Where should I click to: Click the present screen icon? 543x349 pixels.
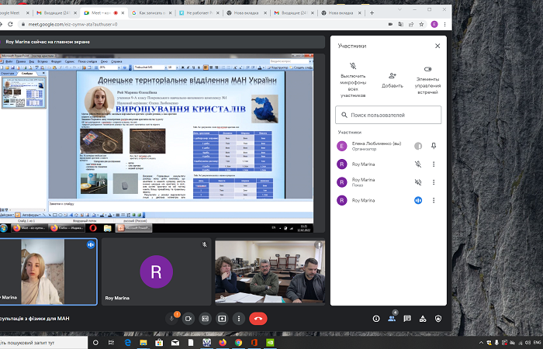222,318
